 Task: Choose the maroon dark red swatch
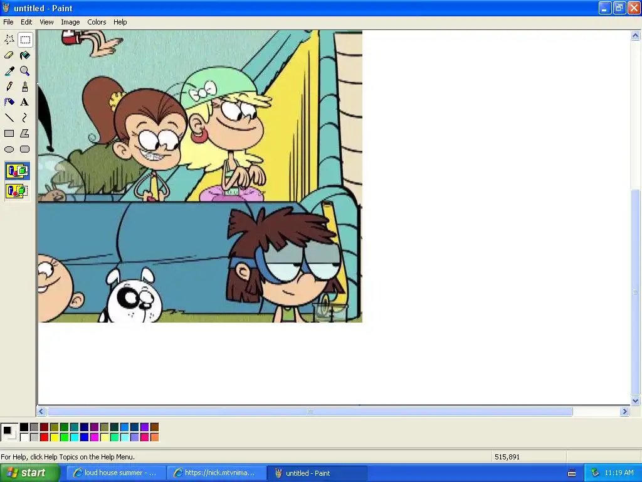[x=45, y=427]
